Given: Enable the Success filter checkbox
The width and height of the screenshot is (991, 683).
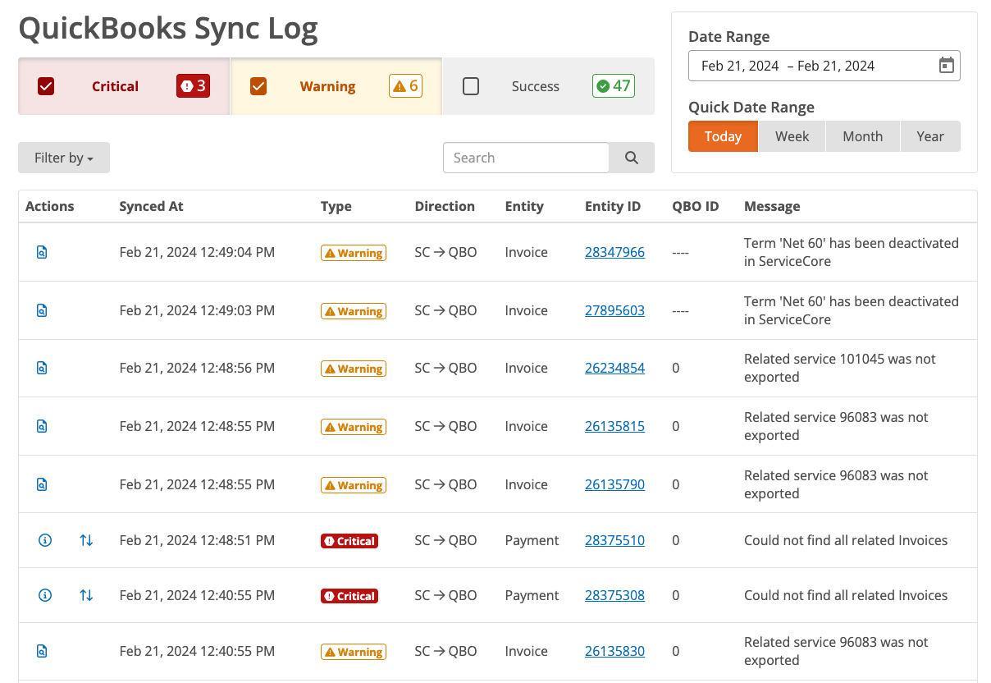Looking at the screenshot, I should (471, 85).
